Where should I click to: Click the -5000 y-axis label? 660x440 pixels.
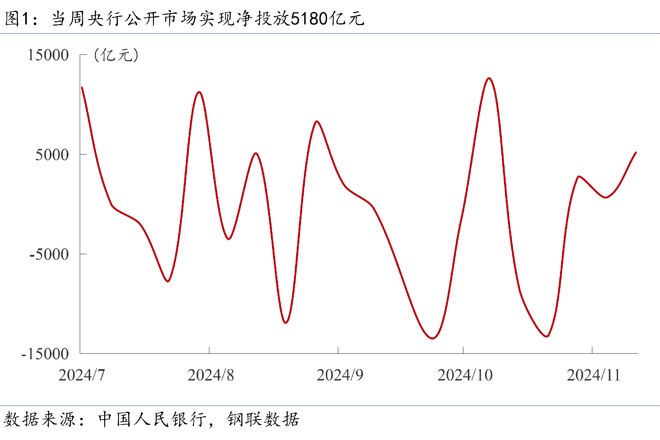coord(49,255)
